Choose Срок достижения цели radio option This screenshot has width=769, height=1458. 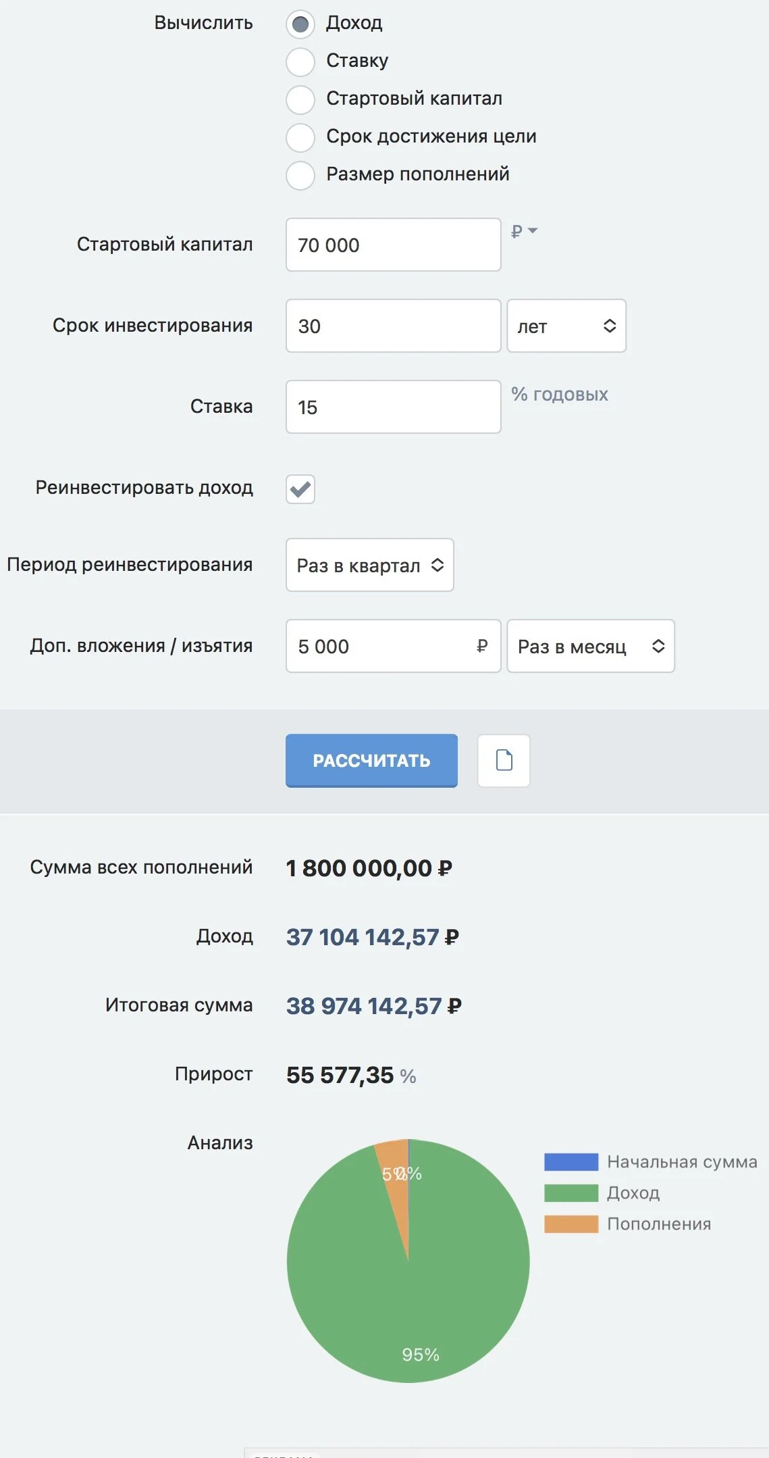300,138
